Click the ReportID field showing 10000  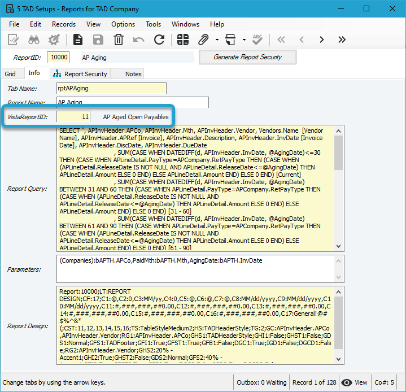(58, 57)
